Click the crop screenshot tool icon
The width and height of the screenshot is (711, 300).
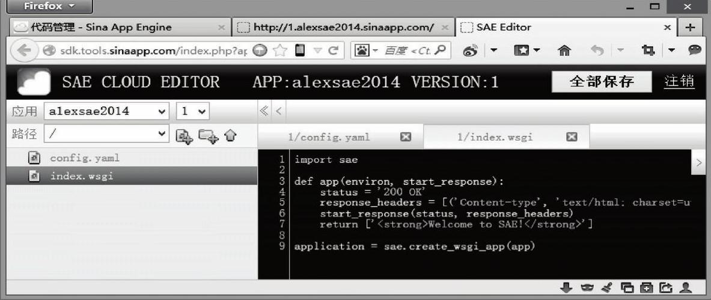point(648,51)
